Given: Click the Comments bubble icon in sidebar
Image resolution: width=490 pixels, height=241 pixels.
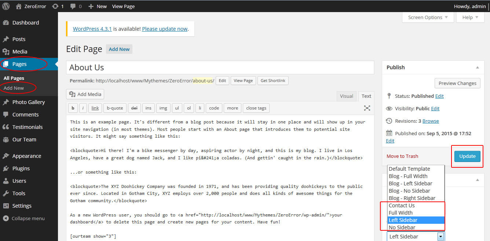Looking at the screenshot, I should (x=6, y=115).
